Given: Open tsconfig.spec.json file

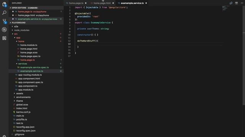Looking at the screenshot, I should pos(26,131).
